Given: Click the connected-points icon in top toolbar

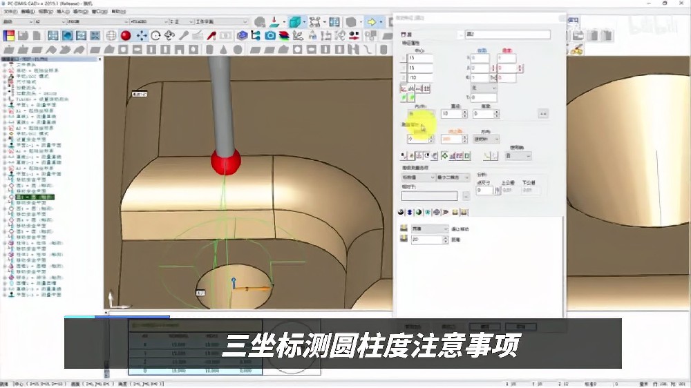Looking at the screenshot, I should point(314,21).
